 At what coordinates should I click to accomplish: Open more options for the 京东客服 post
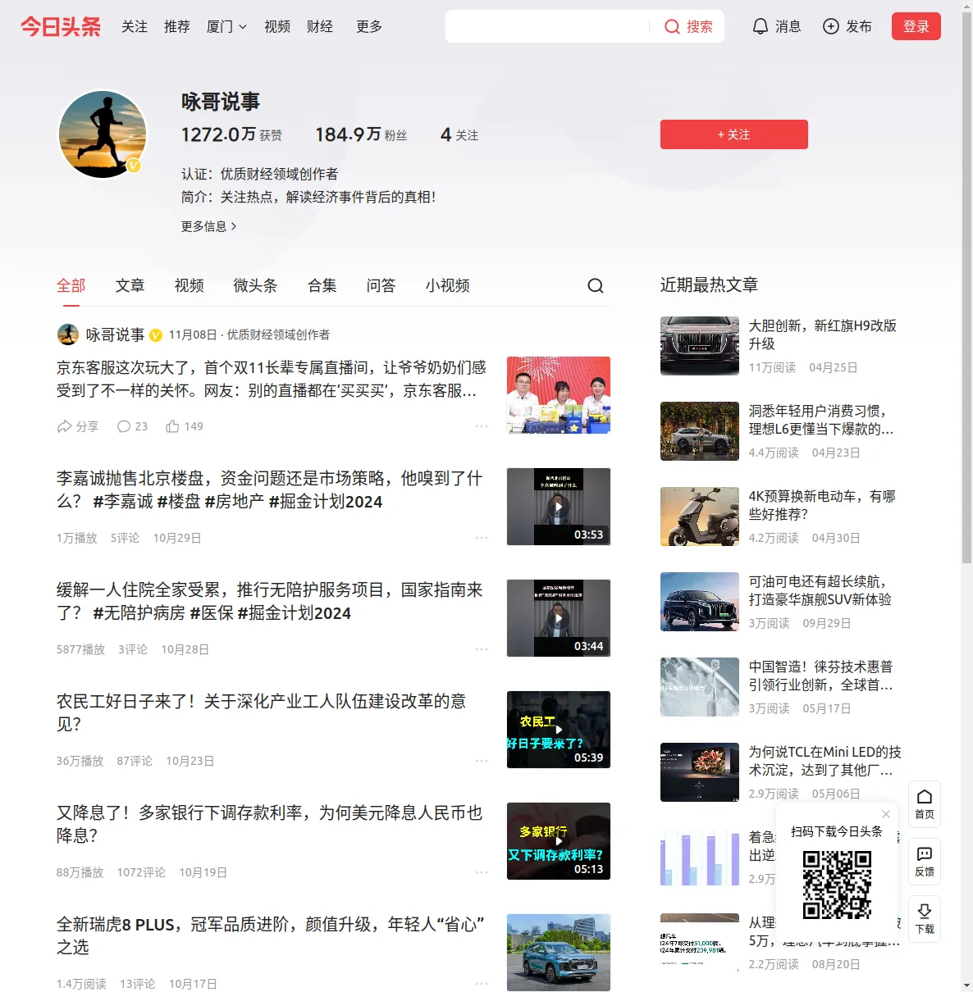click(x=482, y=426)
